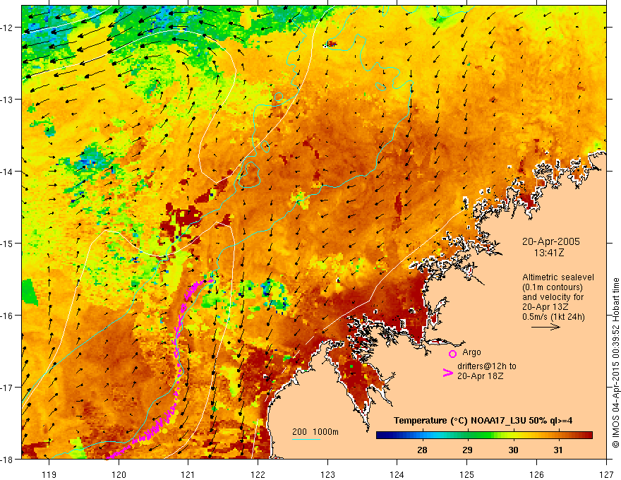Viewport: 621px width, 480px height.
Task: Click the color bar label 29
Action: [467, 450]
